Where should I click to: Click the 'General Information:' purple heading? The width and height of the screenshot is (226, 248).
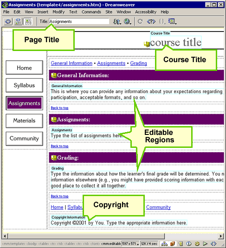pos(83,75)
